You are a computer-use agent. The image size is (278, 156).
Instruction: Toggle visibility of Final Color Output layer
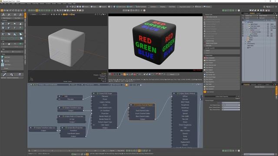pyautogui.click(x=243, y=26)
